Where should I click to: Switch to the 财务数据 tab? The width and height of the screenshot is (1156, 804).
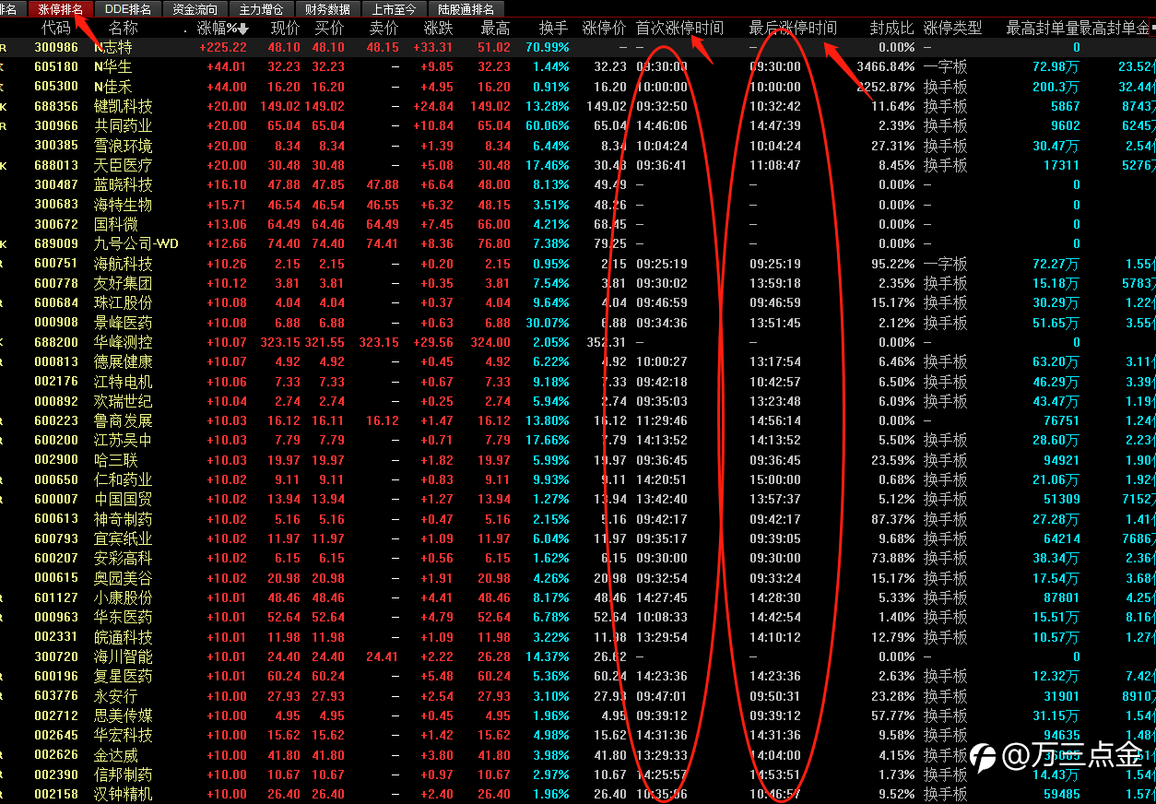328,9
